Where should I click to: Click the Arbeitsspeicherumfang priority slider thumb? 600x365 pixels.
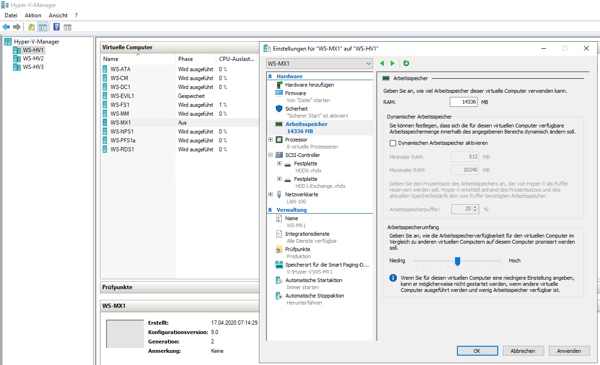(458, 261)
